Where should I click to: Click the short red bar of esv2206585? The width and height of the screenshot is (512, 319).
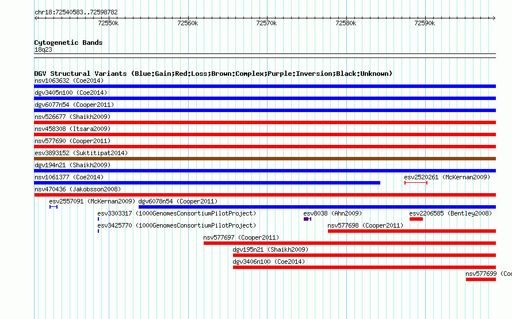[416, 219]
